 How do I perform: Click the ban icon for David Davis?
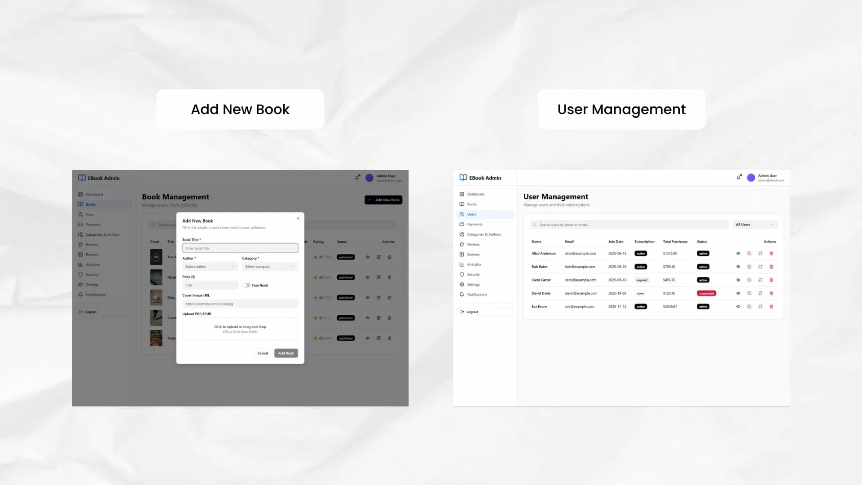(x=749, y=293)
